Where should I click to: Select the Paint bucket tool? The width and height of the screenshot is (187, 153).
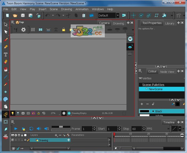point(6,69)
